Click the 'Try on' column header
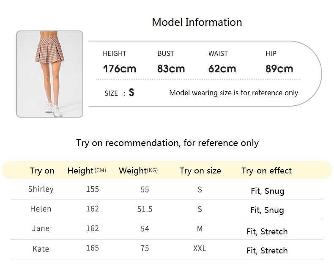This screenshot has width=334, height=275. tap(42, 171)
